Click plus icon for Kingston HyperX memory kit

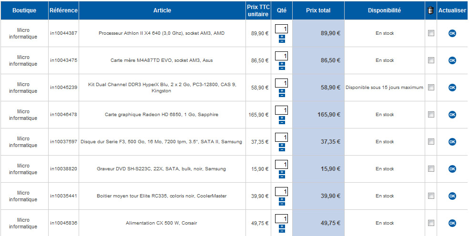pyautogui.click(x=281, y=90)
